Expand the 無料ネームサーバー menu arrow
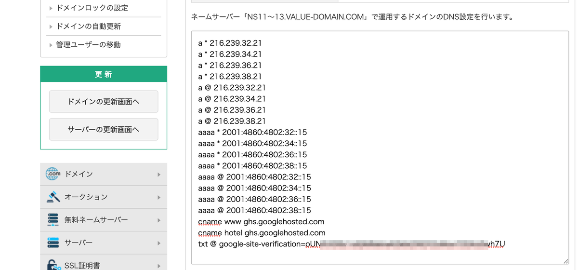Viewport: 578px width, 270px height. tap(159, 220)
